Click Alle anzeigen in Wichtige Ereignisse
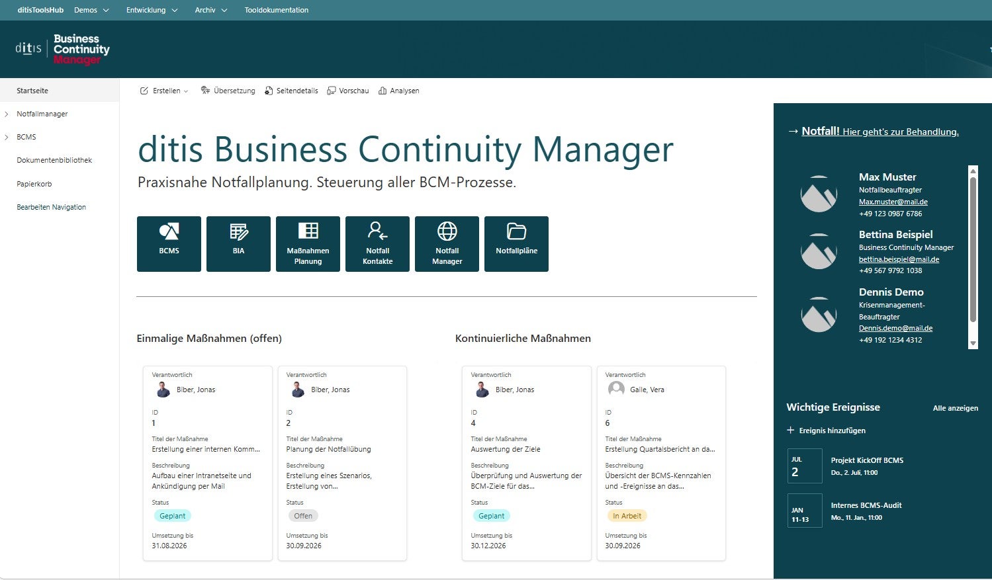992x580 pixels. pos(956,408)
